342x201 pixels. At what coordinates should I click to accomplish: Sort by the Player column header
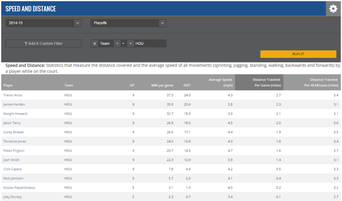[8, 85]
